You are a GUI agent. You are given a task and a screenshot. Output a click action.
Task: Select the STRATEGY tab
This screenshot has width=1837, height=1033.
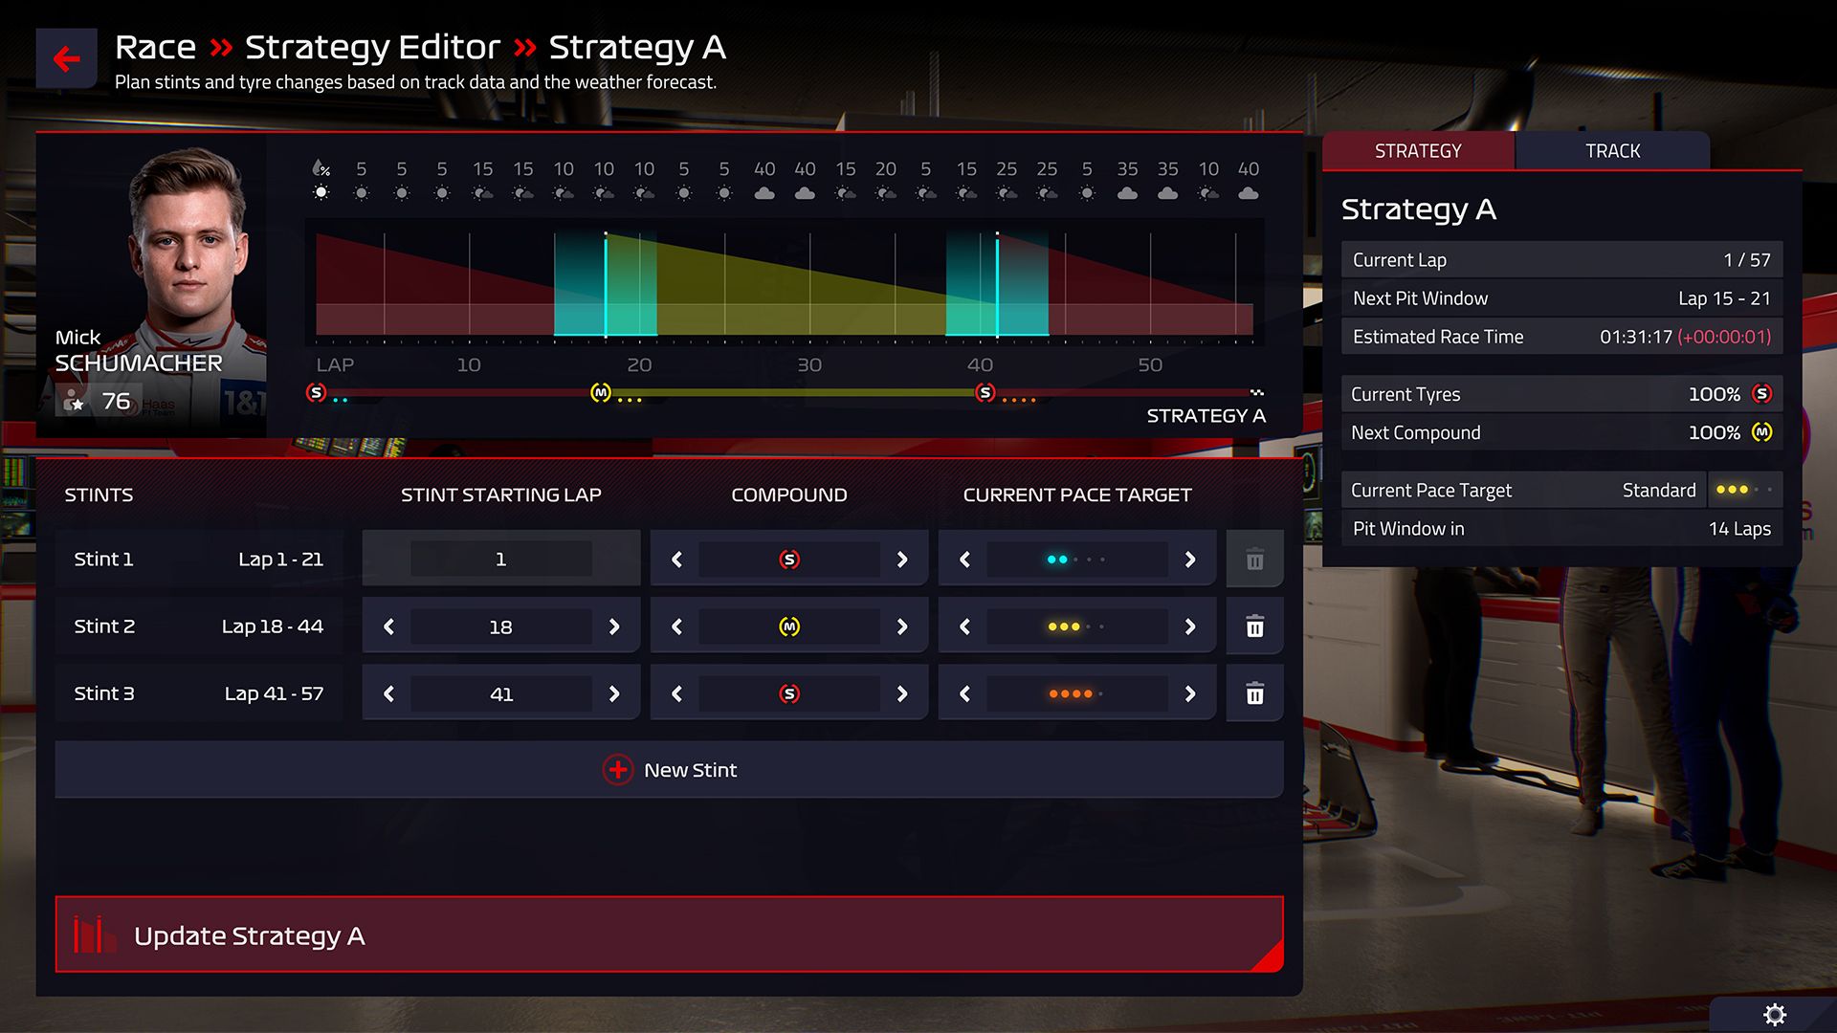point(1417,151)
